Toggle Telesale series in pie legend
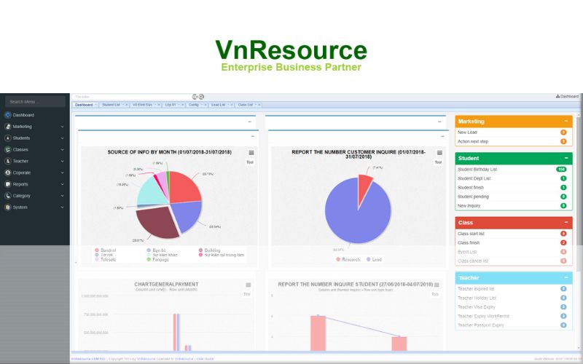 pos(105,260)
